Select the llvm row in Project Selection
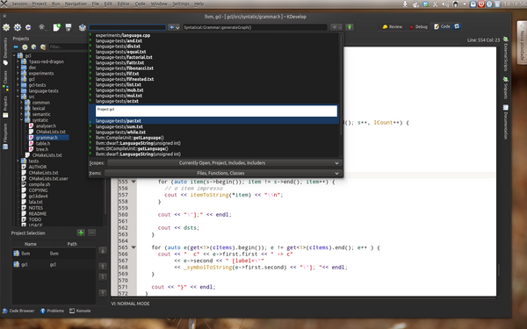This screenshot has height=329, width=527. (54, 254)
